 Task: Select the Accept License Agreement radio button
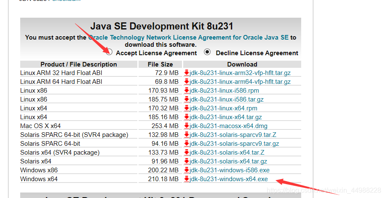(x=109, y=52)
